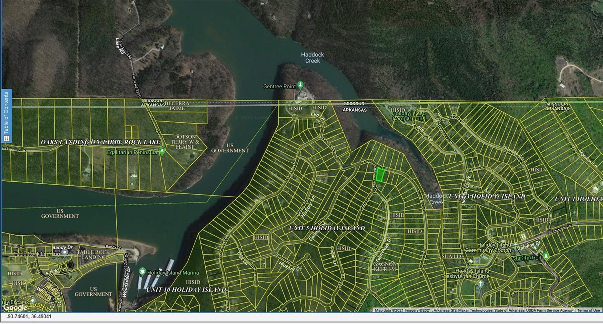The image size is (603, 324).
Task: Select the green highlighted parcel
Action: click(x=381, y=175)
